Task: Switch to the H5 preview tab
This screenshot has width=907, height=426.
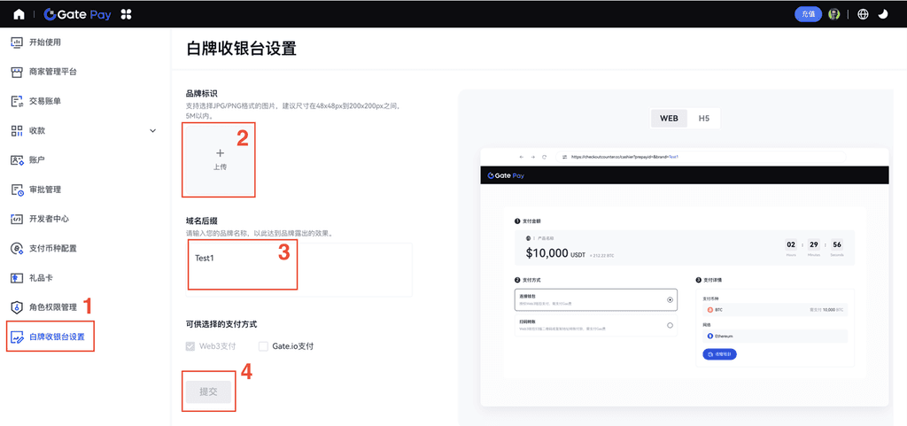Action: [703, 118]
